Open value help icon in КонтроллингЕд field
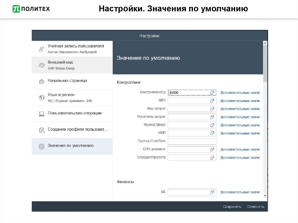The height and width of the screenshot is (223, 298). coord(212,93)
